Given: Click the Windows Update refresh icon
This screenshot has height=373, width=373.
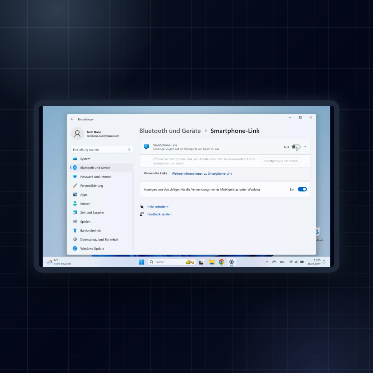Looking at the screenshot, I should click(75, 248).
